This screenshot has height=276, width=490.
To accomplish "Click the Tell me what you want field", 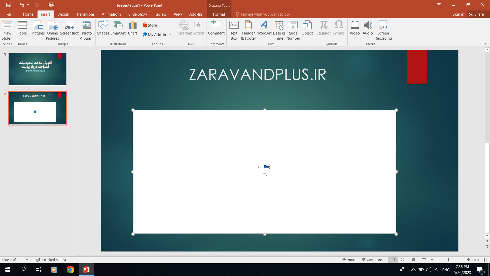I will [x=266, y=14].
